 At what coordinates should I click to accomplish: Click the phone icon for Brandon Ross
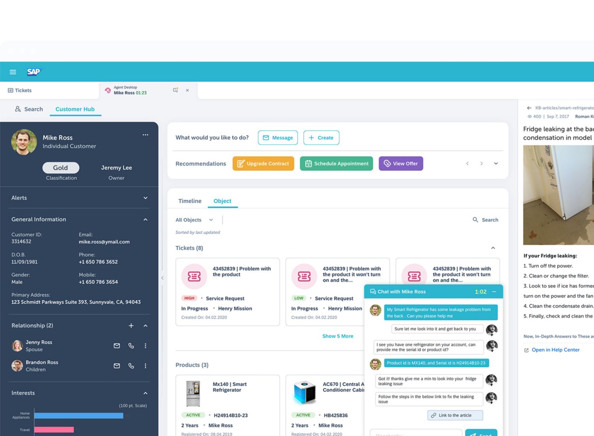[x=131, y=366]
